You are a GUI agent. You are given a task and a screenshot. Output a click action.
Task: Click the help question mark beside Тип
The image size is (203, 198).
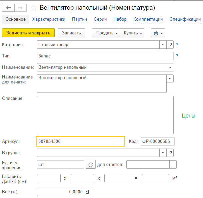point(177,56)
